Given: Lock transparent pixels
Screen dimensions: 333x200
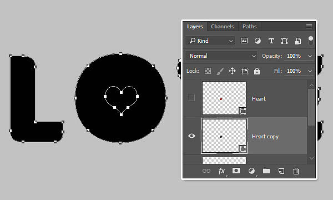Looking at the screenshot, I should [x=208, y=71].
